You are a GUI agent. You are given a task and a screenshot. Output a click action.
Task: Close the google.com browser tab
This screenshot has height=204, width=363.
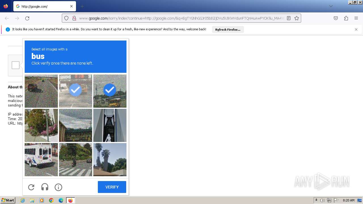point(71,6)
